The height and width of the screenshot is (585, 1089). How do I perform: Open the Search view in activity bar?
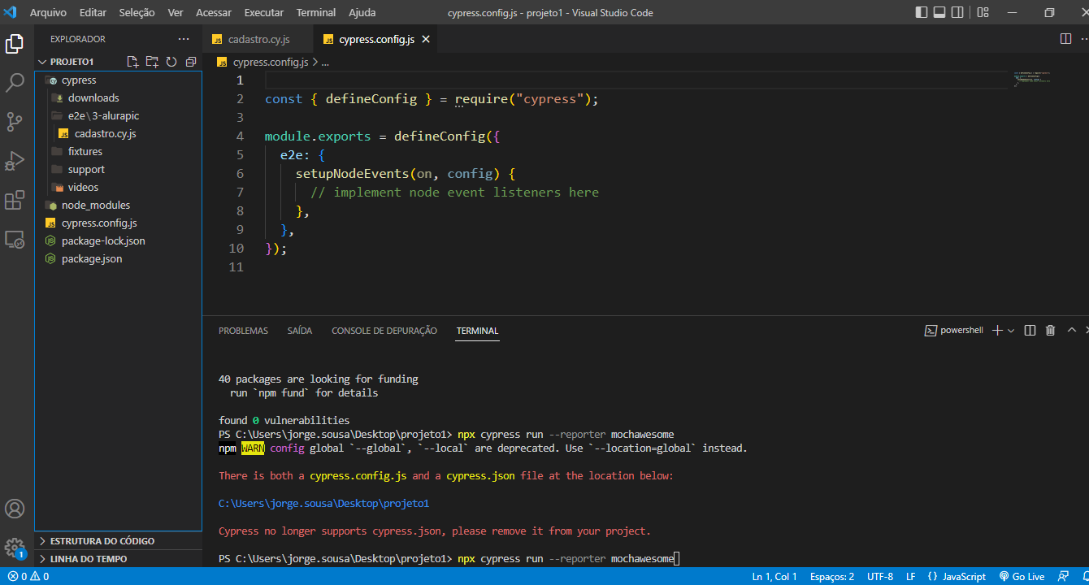point(15,83)
